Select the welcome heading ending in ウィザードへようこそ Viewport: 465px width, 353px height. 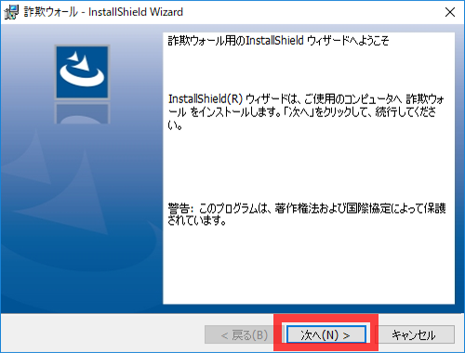coord(278,41)
